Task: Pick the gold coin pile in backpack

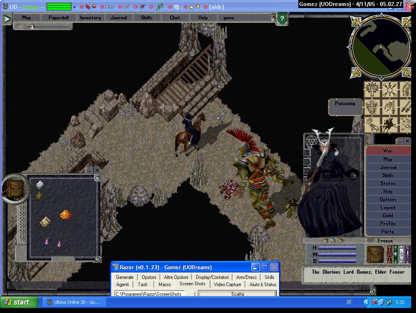Action: point(65,214)
